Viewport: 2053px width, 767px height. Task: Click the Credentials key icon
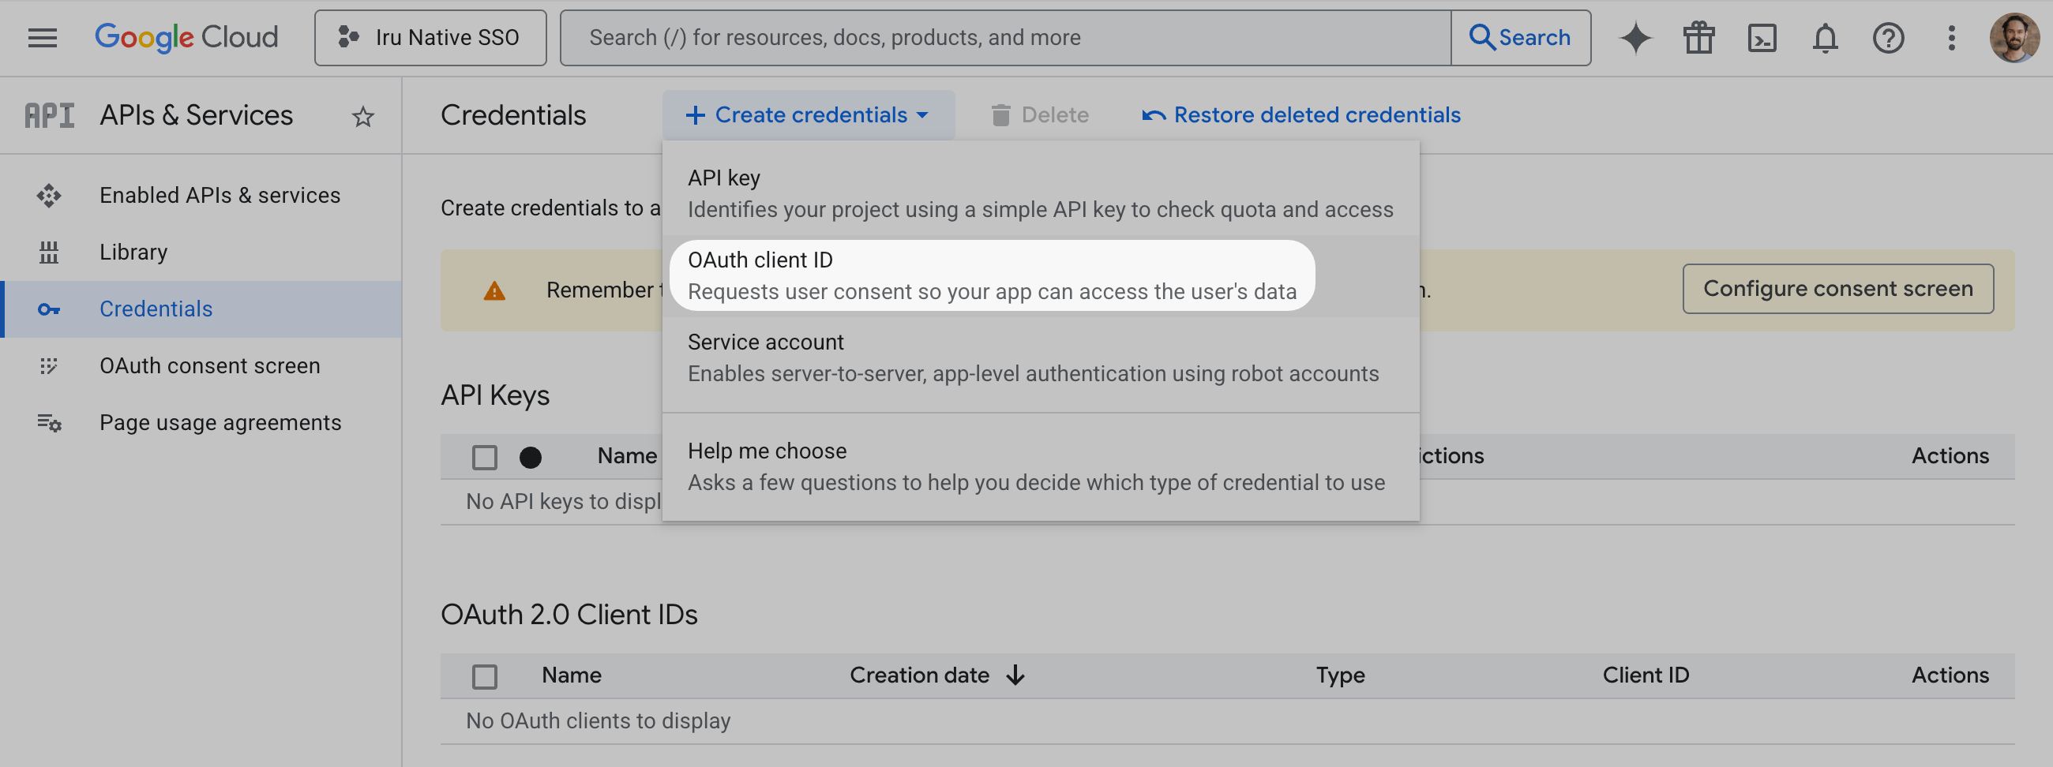49,309
